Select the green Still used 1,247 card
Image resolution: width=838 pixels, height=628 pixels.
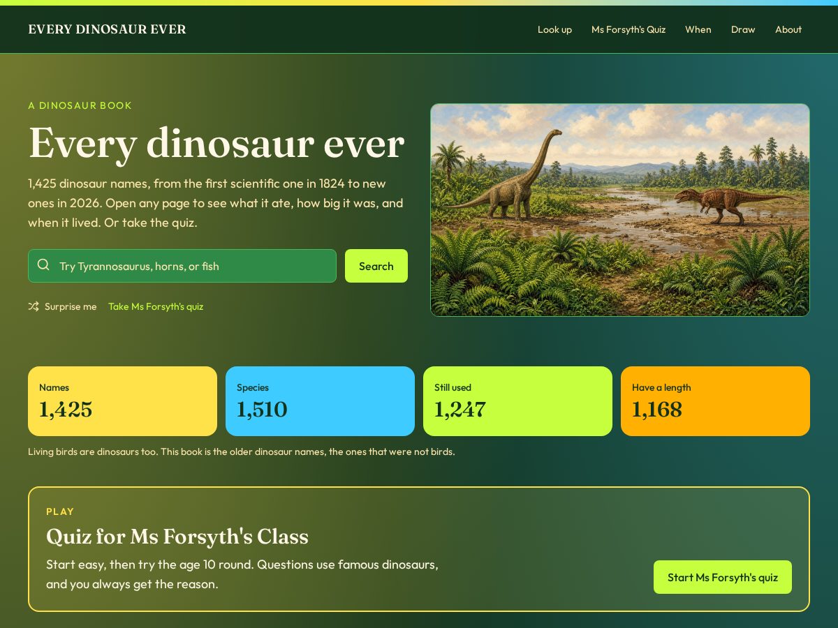coord(517,401)
